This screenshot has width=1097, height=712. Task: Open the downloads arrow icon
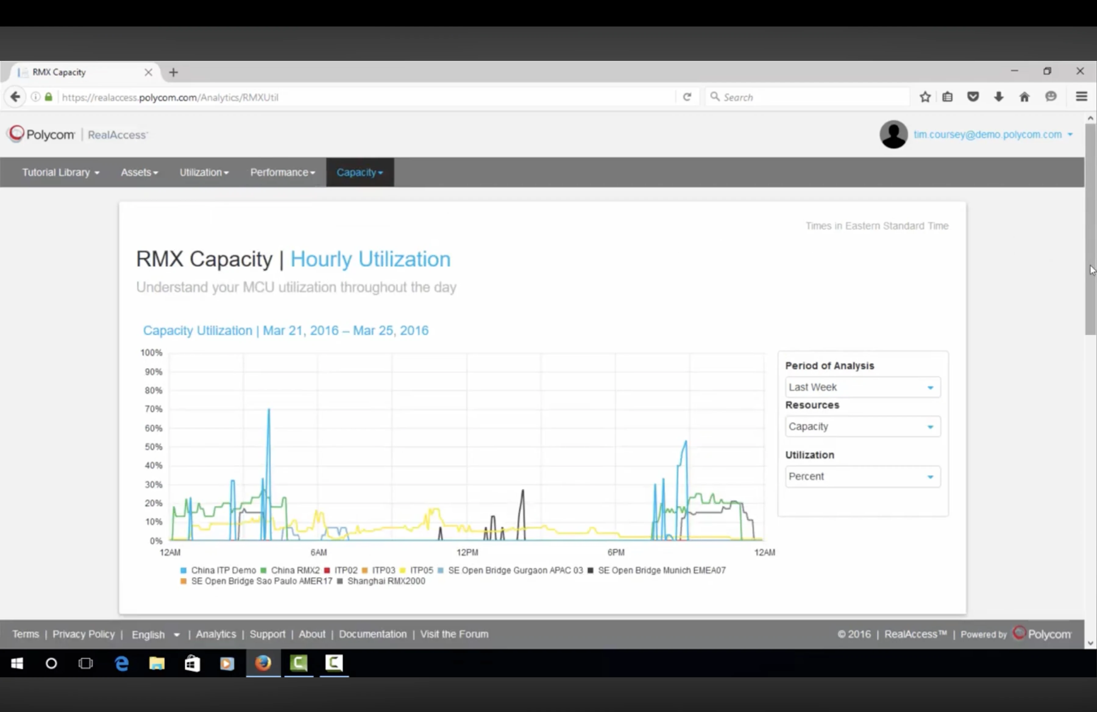pos(999,97)
